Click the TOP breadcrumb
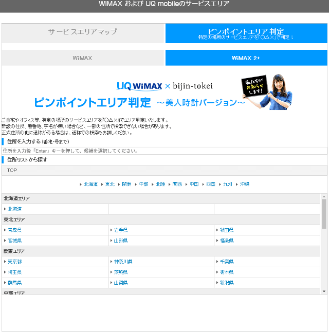329x332 pixels. 12,170
